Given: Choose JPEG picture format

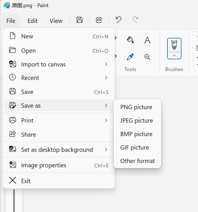Looking at the screenshot, I should (137, 121).
